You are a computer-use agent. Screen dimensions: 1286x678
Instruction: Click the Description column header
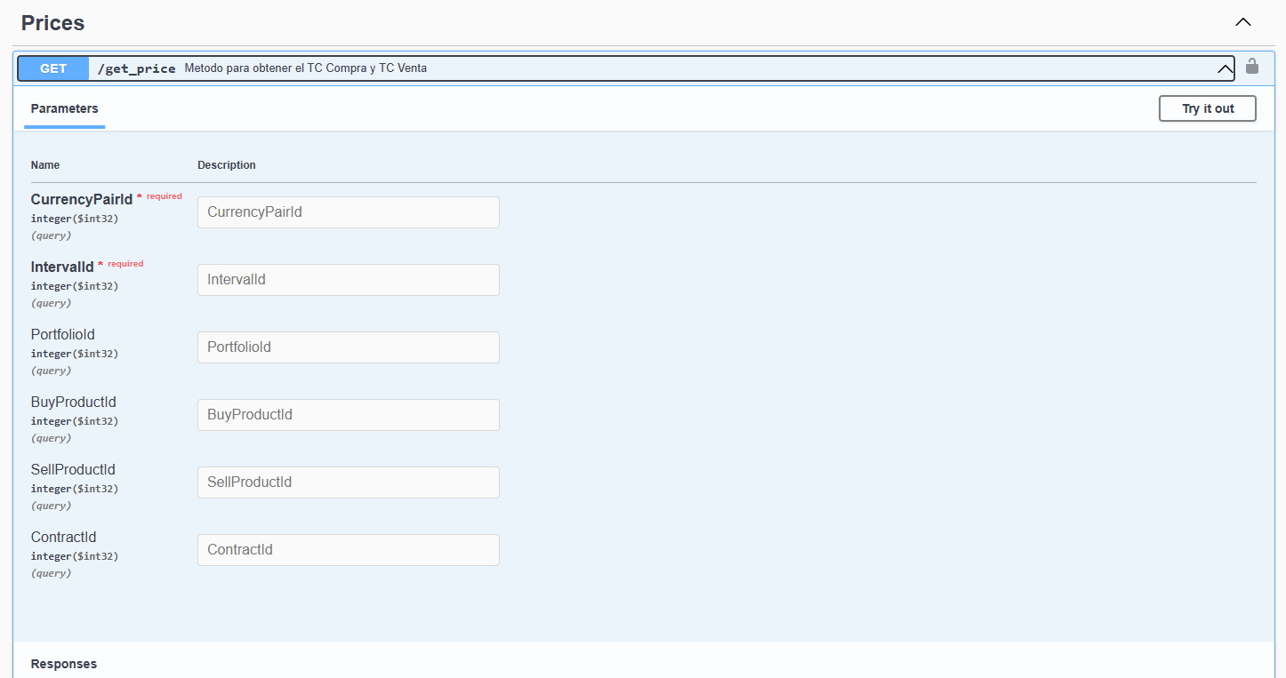(226, 165)
